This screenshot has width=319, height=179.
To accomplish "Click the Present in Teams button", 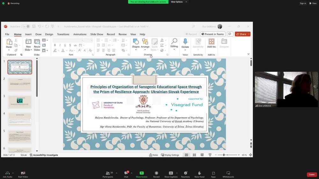I will pyautogui.click(x=212, y=34).
